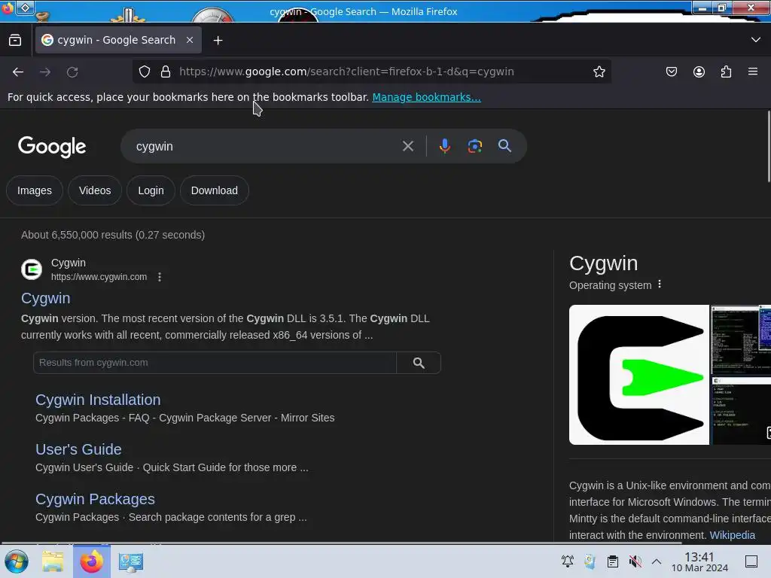
Task: Open the large Cygwin logo image
Action: point(638,375)
